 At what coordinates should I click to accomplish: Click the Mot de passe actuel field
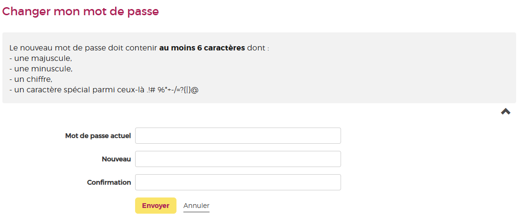(238, 136)
